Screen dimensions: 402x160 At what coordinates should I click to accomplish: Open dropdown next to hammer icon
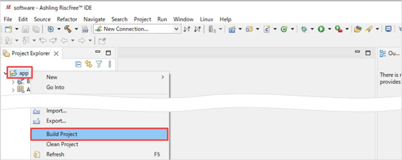click(x=76, y=29)
